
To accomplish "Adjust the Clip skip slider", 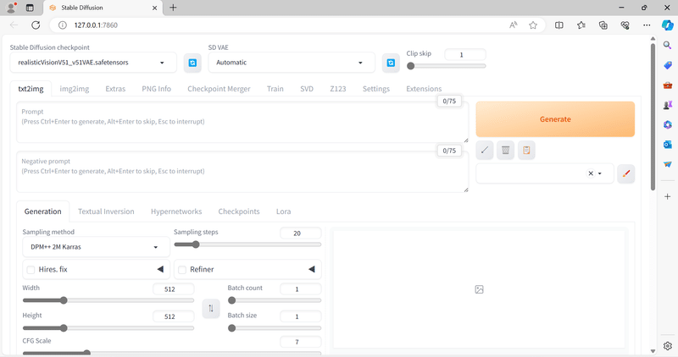I will tap(447, 66).
